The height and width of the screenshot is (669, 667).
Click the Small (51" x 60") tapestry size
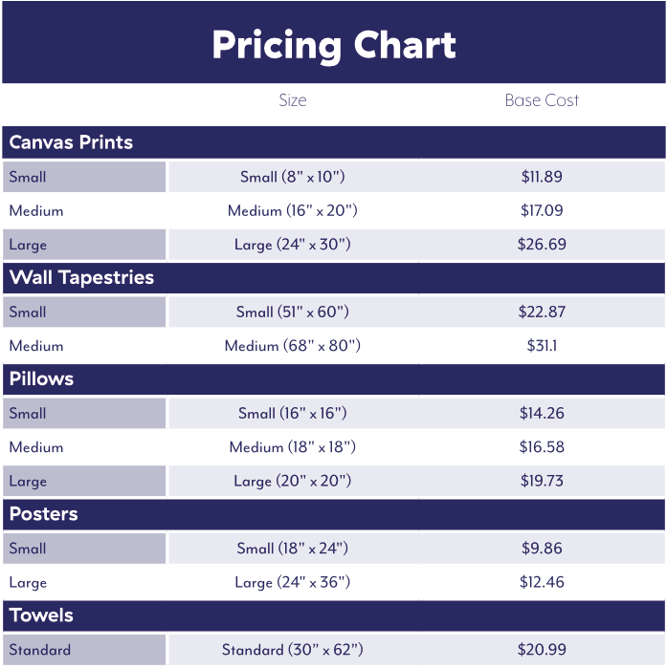(x=292, y=312)
